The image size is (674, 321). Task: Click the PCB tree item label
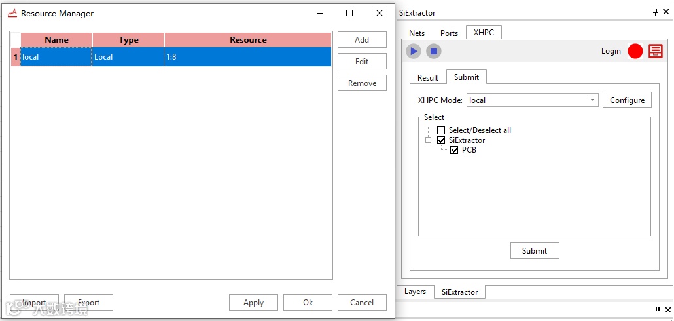469,150
